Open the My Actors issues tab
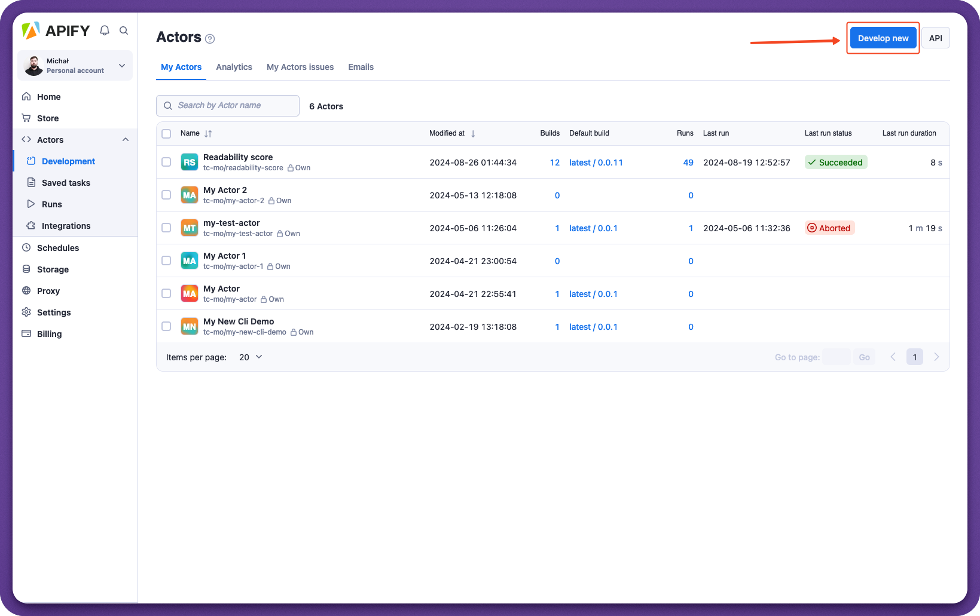The width and height of the screenshot is (980, 616). pyautogui.click(x=300, y=68)
